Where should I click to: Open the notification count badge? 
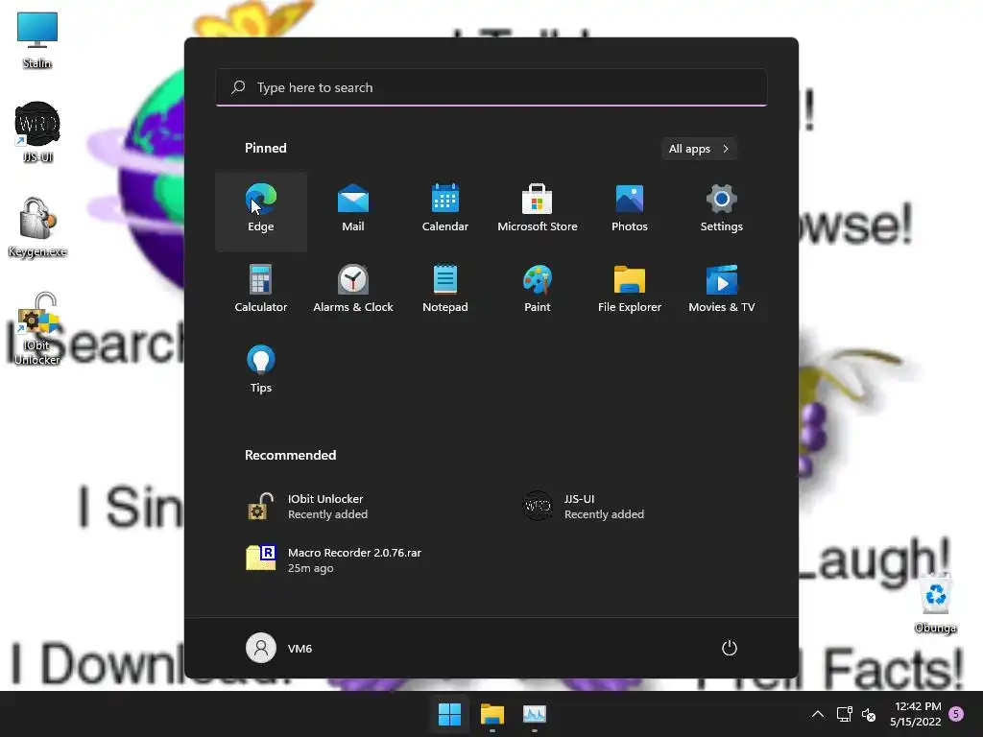(956, 714)
